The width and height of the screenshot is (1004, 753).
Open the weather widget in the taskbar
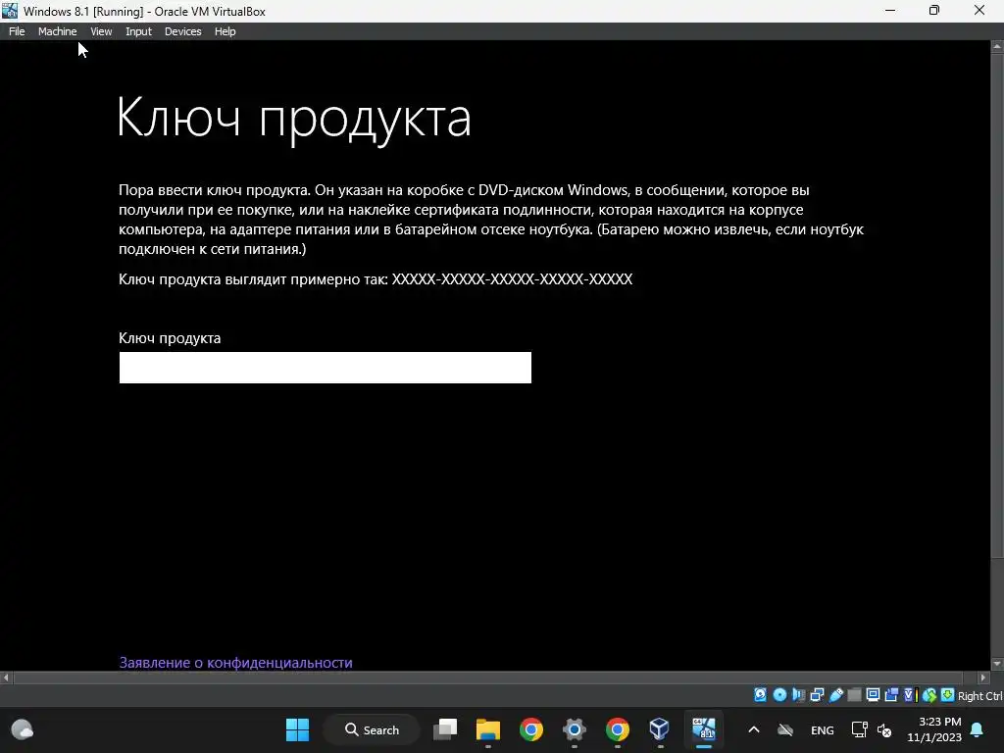click(23, 729)
